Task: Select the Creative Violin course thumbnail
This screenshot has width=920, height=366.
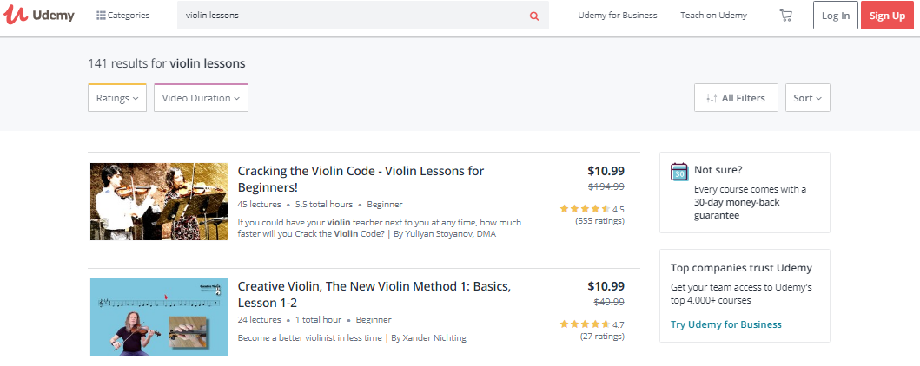Action: [x=159, y=317]
